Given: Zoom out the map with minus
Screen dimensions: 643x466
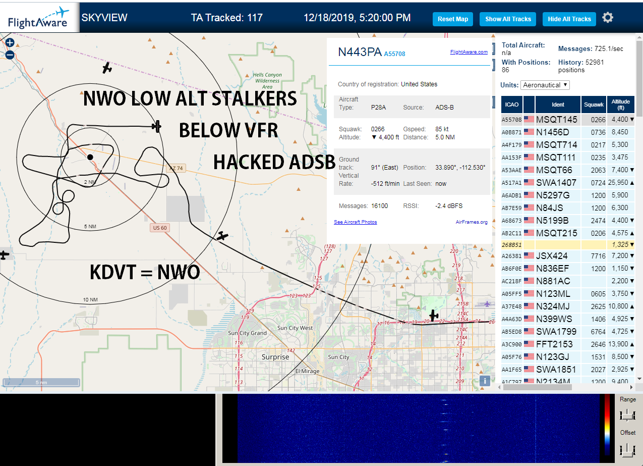Looking at the screenshot, I should click(x=10, y=55).
